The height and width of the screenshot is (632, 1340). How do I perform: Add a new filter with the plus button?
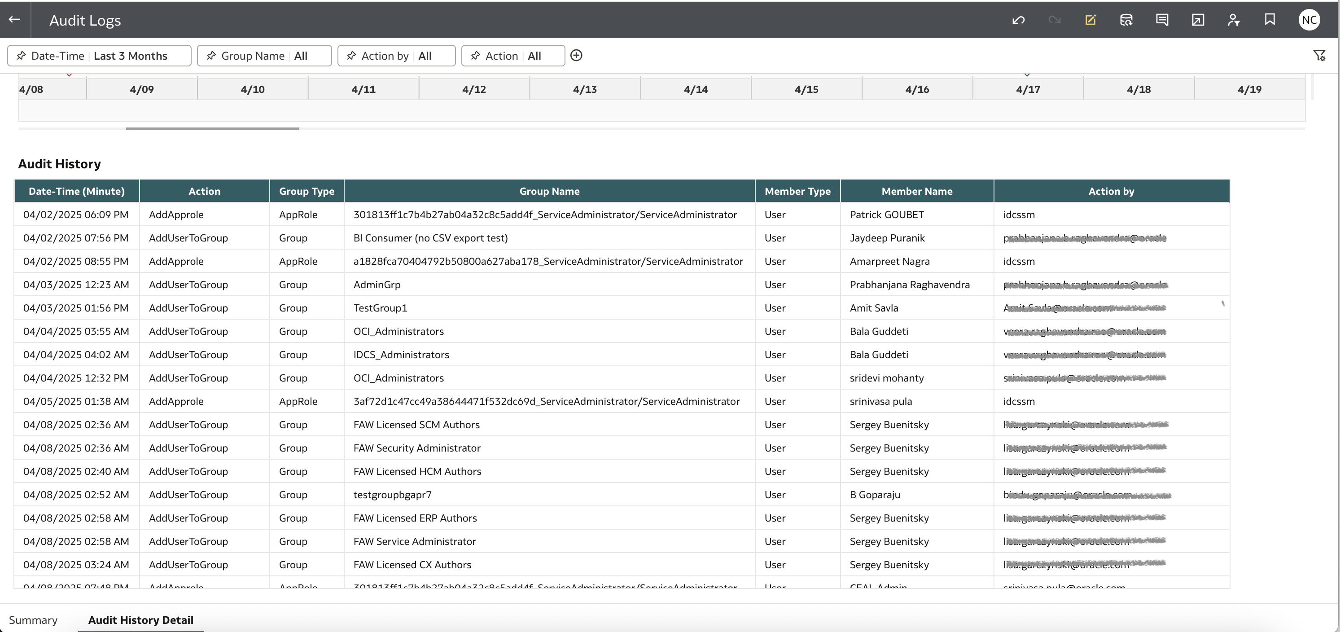pos(576,55)
